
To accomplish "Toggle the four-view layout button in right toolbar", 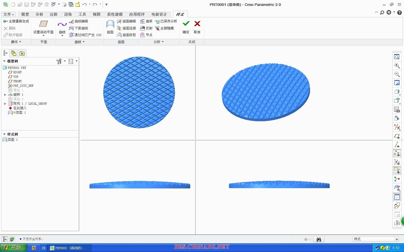I will pyautogui.click(x=397, y=197).
